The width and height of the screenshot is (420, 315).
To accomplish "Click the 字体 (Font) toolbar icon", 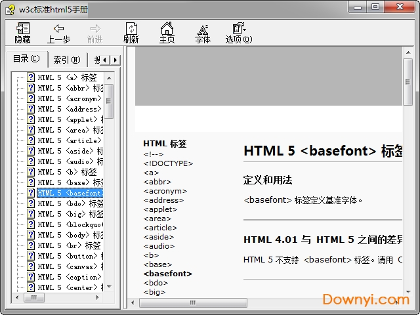I will point(203,29).
